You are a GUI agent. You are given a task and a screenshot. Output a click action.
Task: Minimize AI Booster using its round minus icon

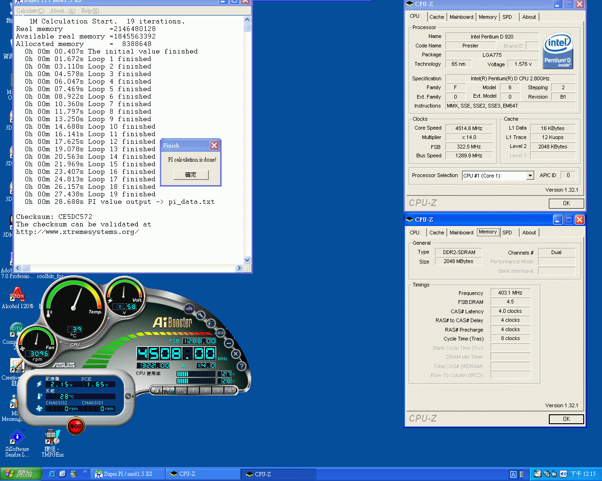pyautogui.click(x=229, y=343)
